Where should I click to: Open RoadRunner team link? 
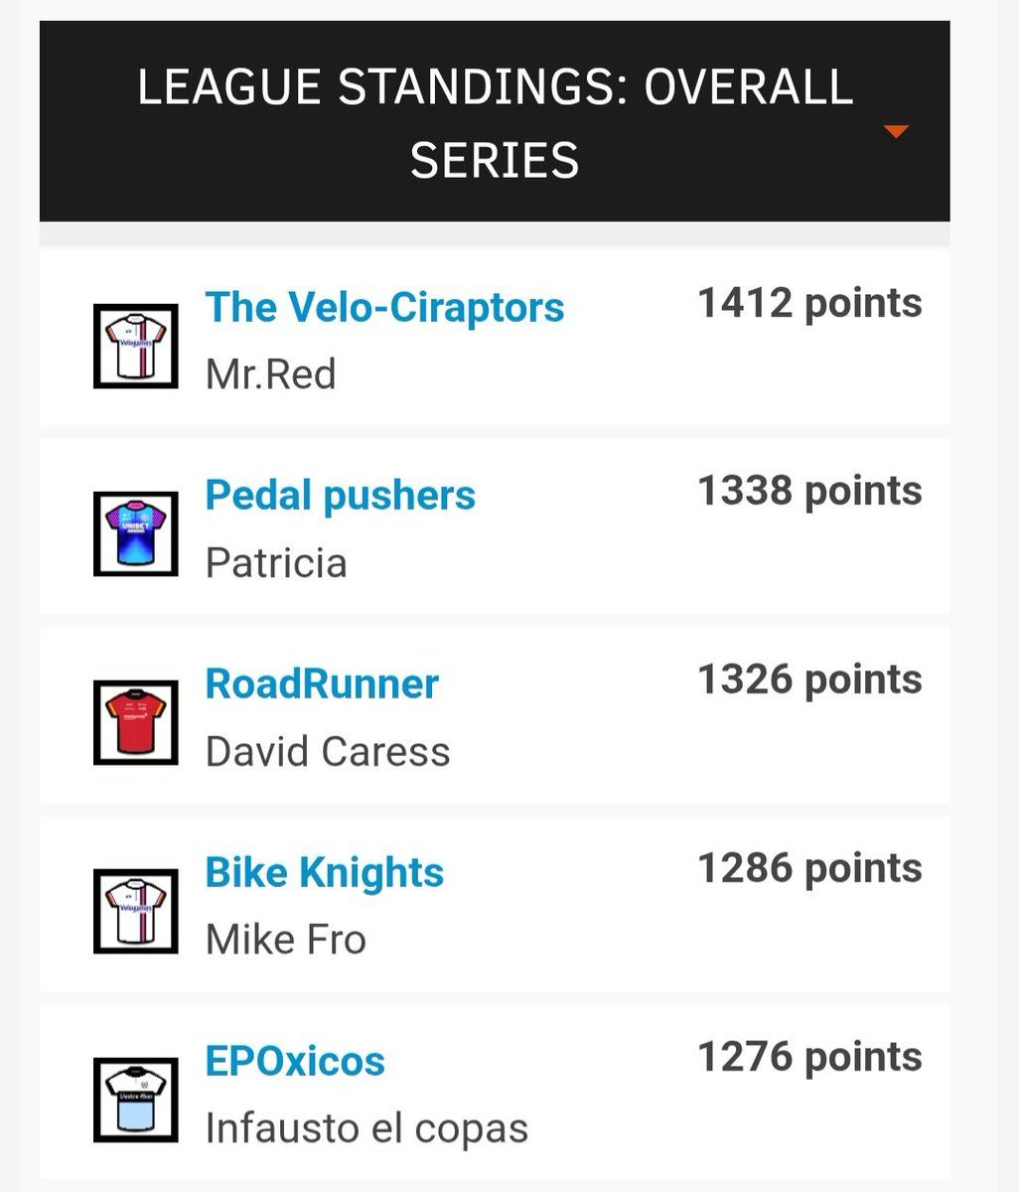(x=322, y=683)
